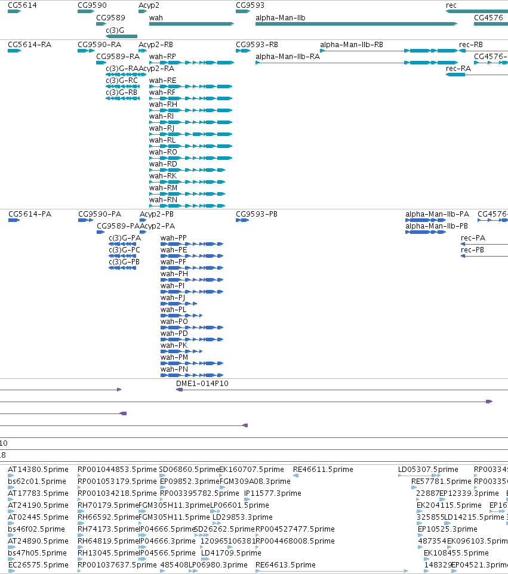Image resolution: width=508 pixels, height=574 pixels.
Task: Open EST RP001044853.5prime
Action: [x=117, y=470]
